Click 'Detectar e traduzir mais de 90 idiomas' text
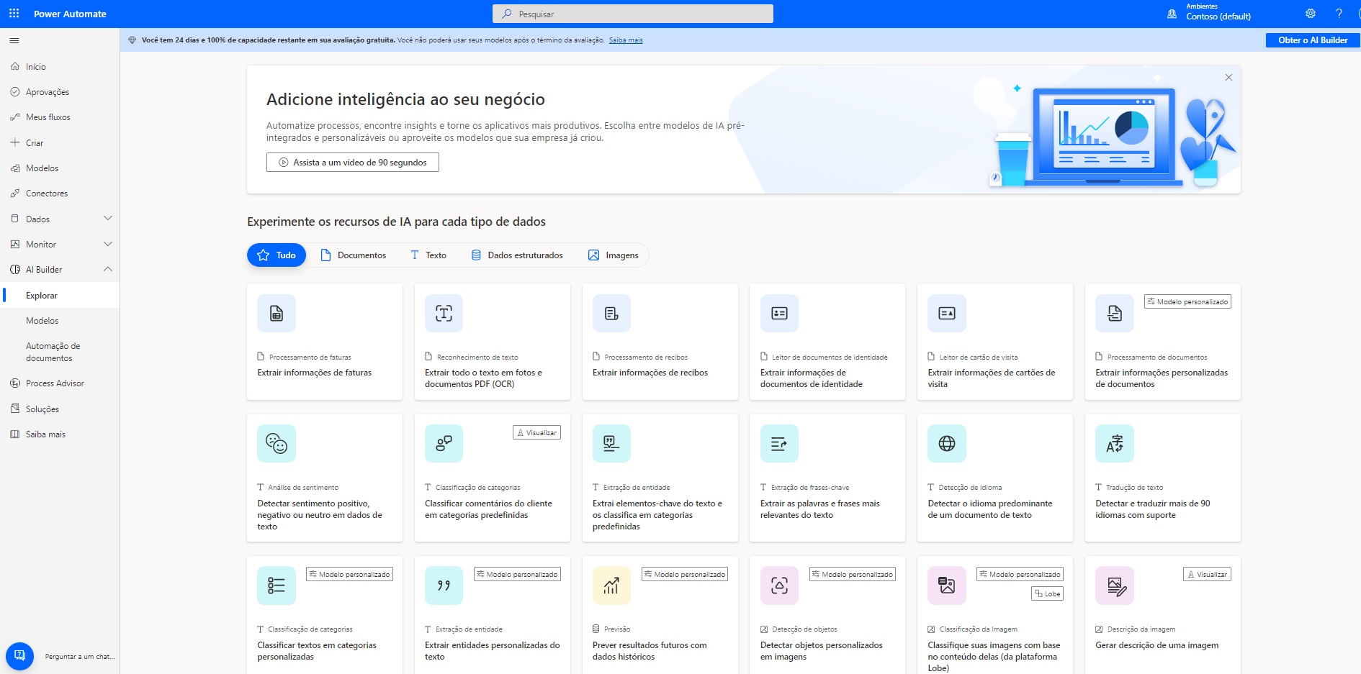The height and width of the screenshot is (674, 1361). coord(1153,509)
